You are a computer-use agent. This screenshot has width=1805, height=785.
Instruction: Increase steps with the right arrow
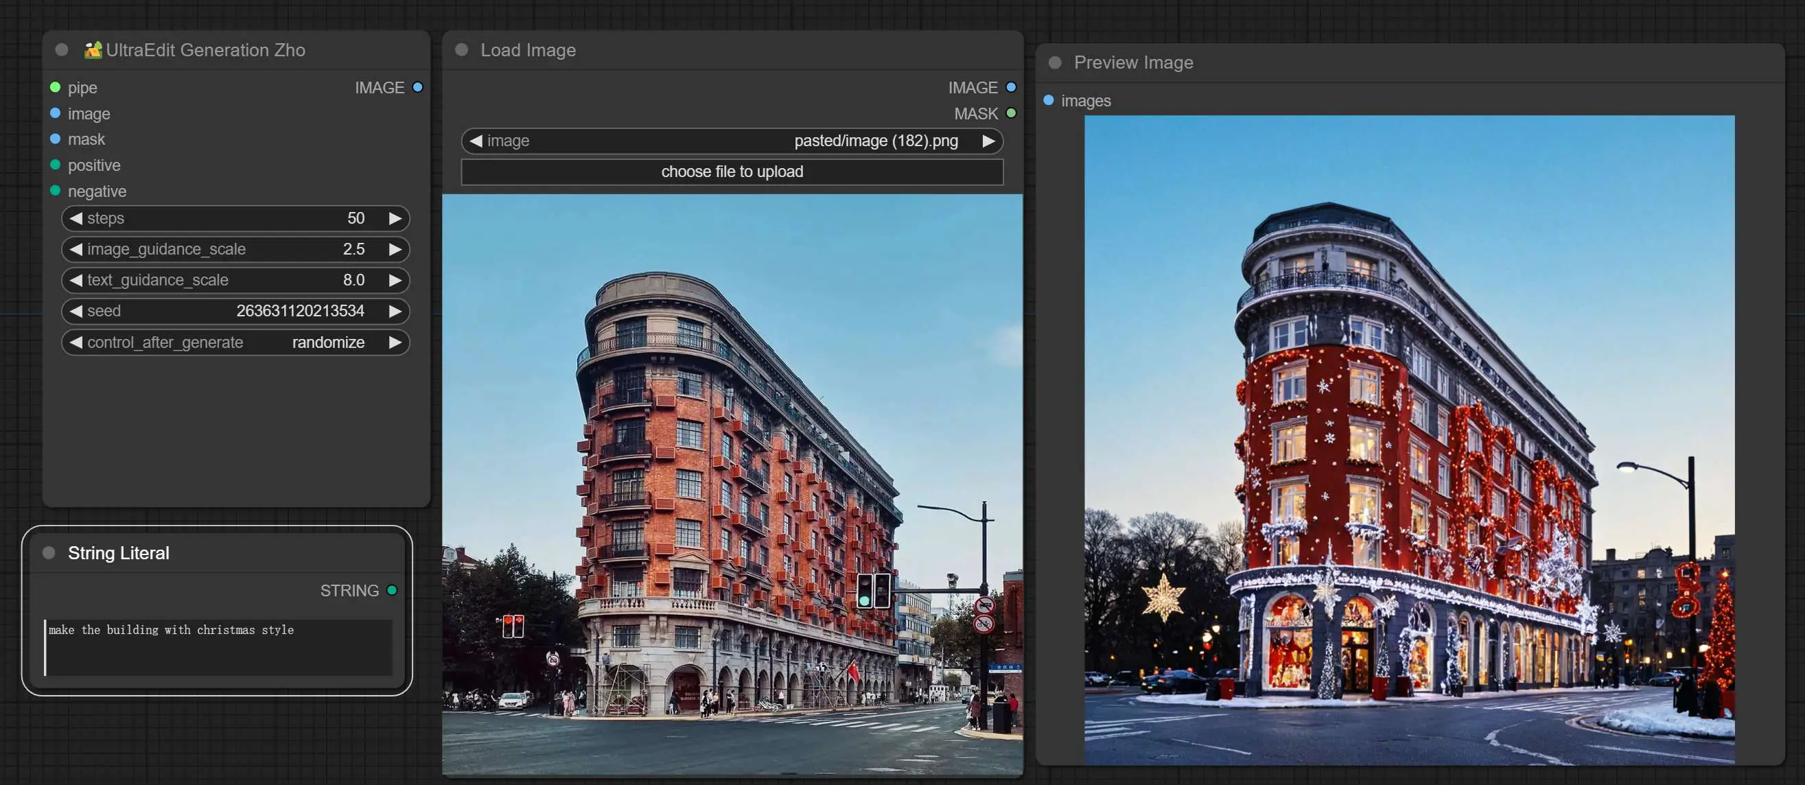pyautogui.click(x=395, y=218)
